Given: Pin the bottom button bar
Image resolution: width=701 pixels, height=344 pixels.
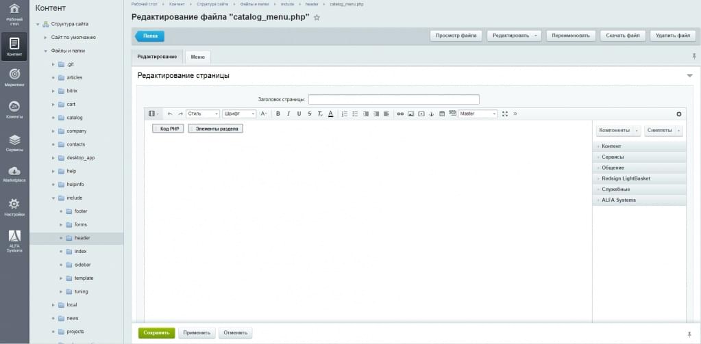Looking at the screenshot, I should 689,334.
